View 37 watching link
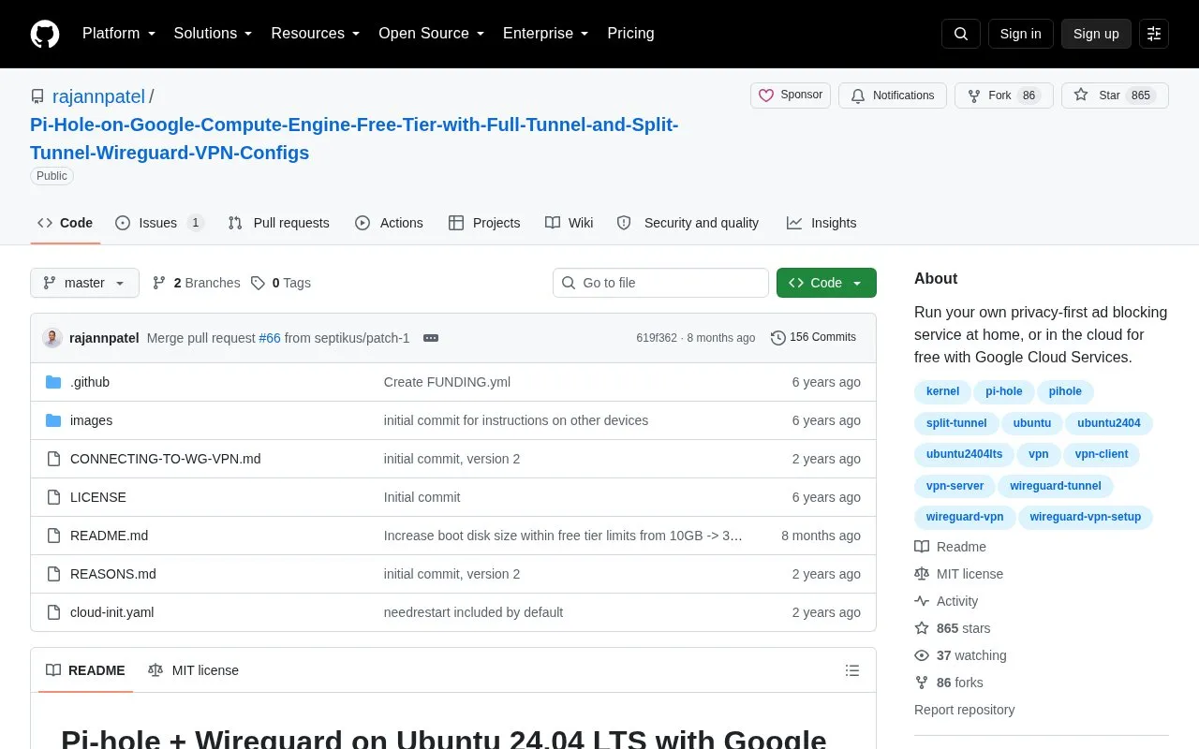Image resolution: width=1199 pixels, height=749 pixels. [x=961, y=655]
